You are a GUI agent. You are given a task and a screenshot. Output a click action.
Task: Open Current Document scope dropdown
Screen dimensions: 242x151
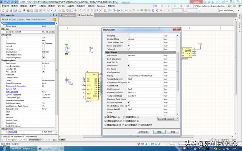click(x=168, y=119)
